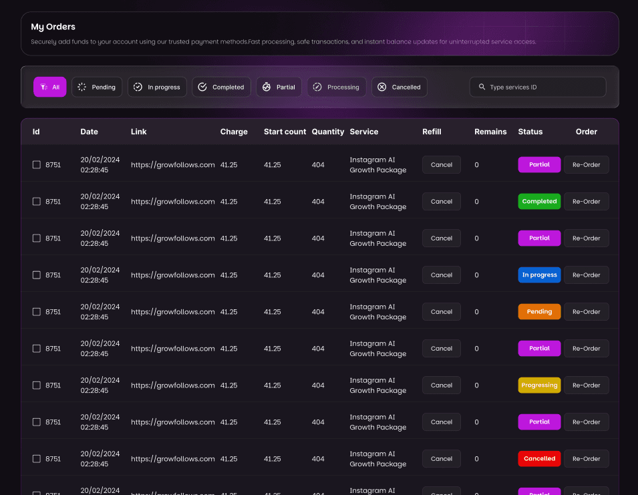
Task: Click the Cancelled filter X icon
Action: [381, 87]
